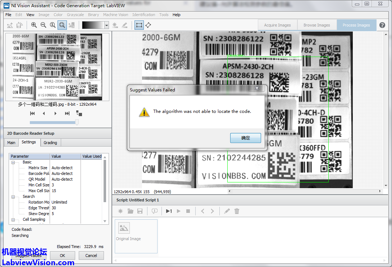Click the zoom in magnifier icon
The width and height of the screenshot is (392, 267).
(34, 25)
